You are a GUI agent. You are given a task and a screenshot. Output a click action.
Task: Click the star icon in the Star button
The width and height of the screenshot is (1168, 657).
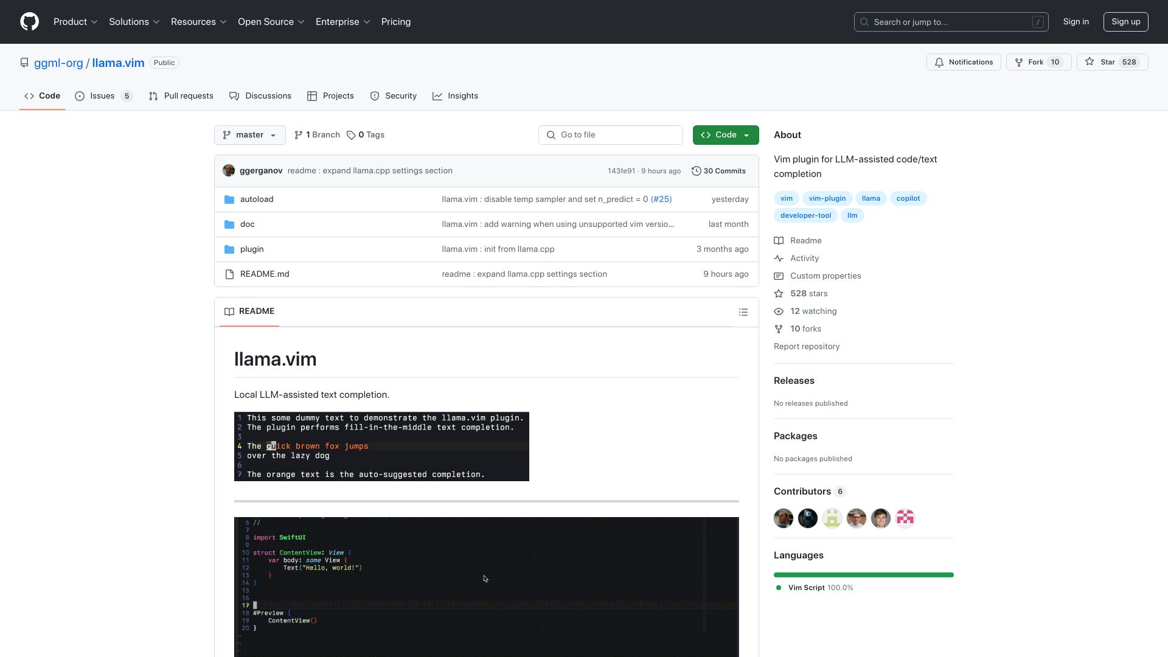1090,62
